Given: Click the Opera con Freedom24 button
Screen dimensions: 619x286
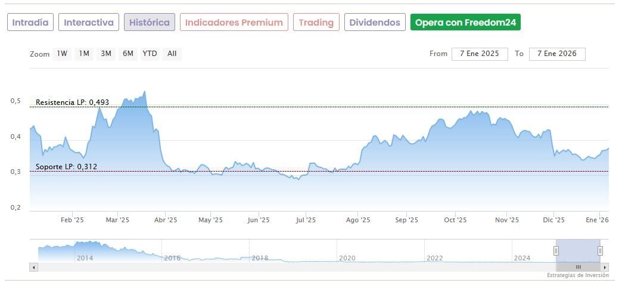Looking at the screenshot, I should 466,23.
